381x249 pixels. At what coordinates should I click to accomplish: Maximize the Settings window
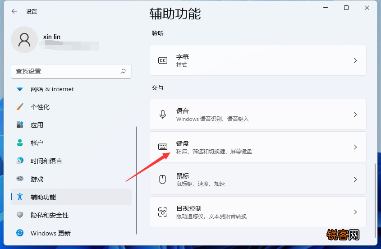pyautogui.click(x=346, y=8)
